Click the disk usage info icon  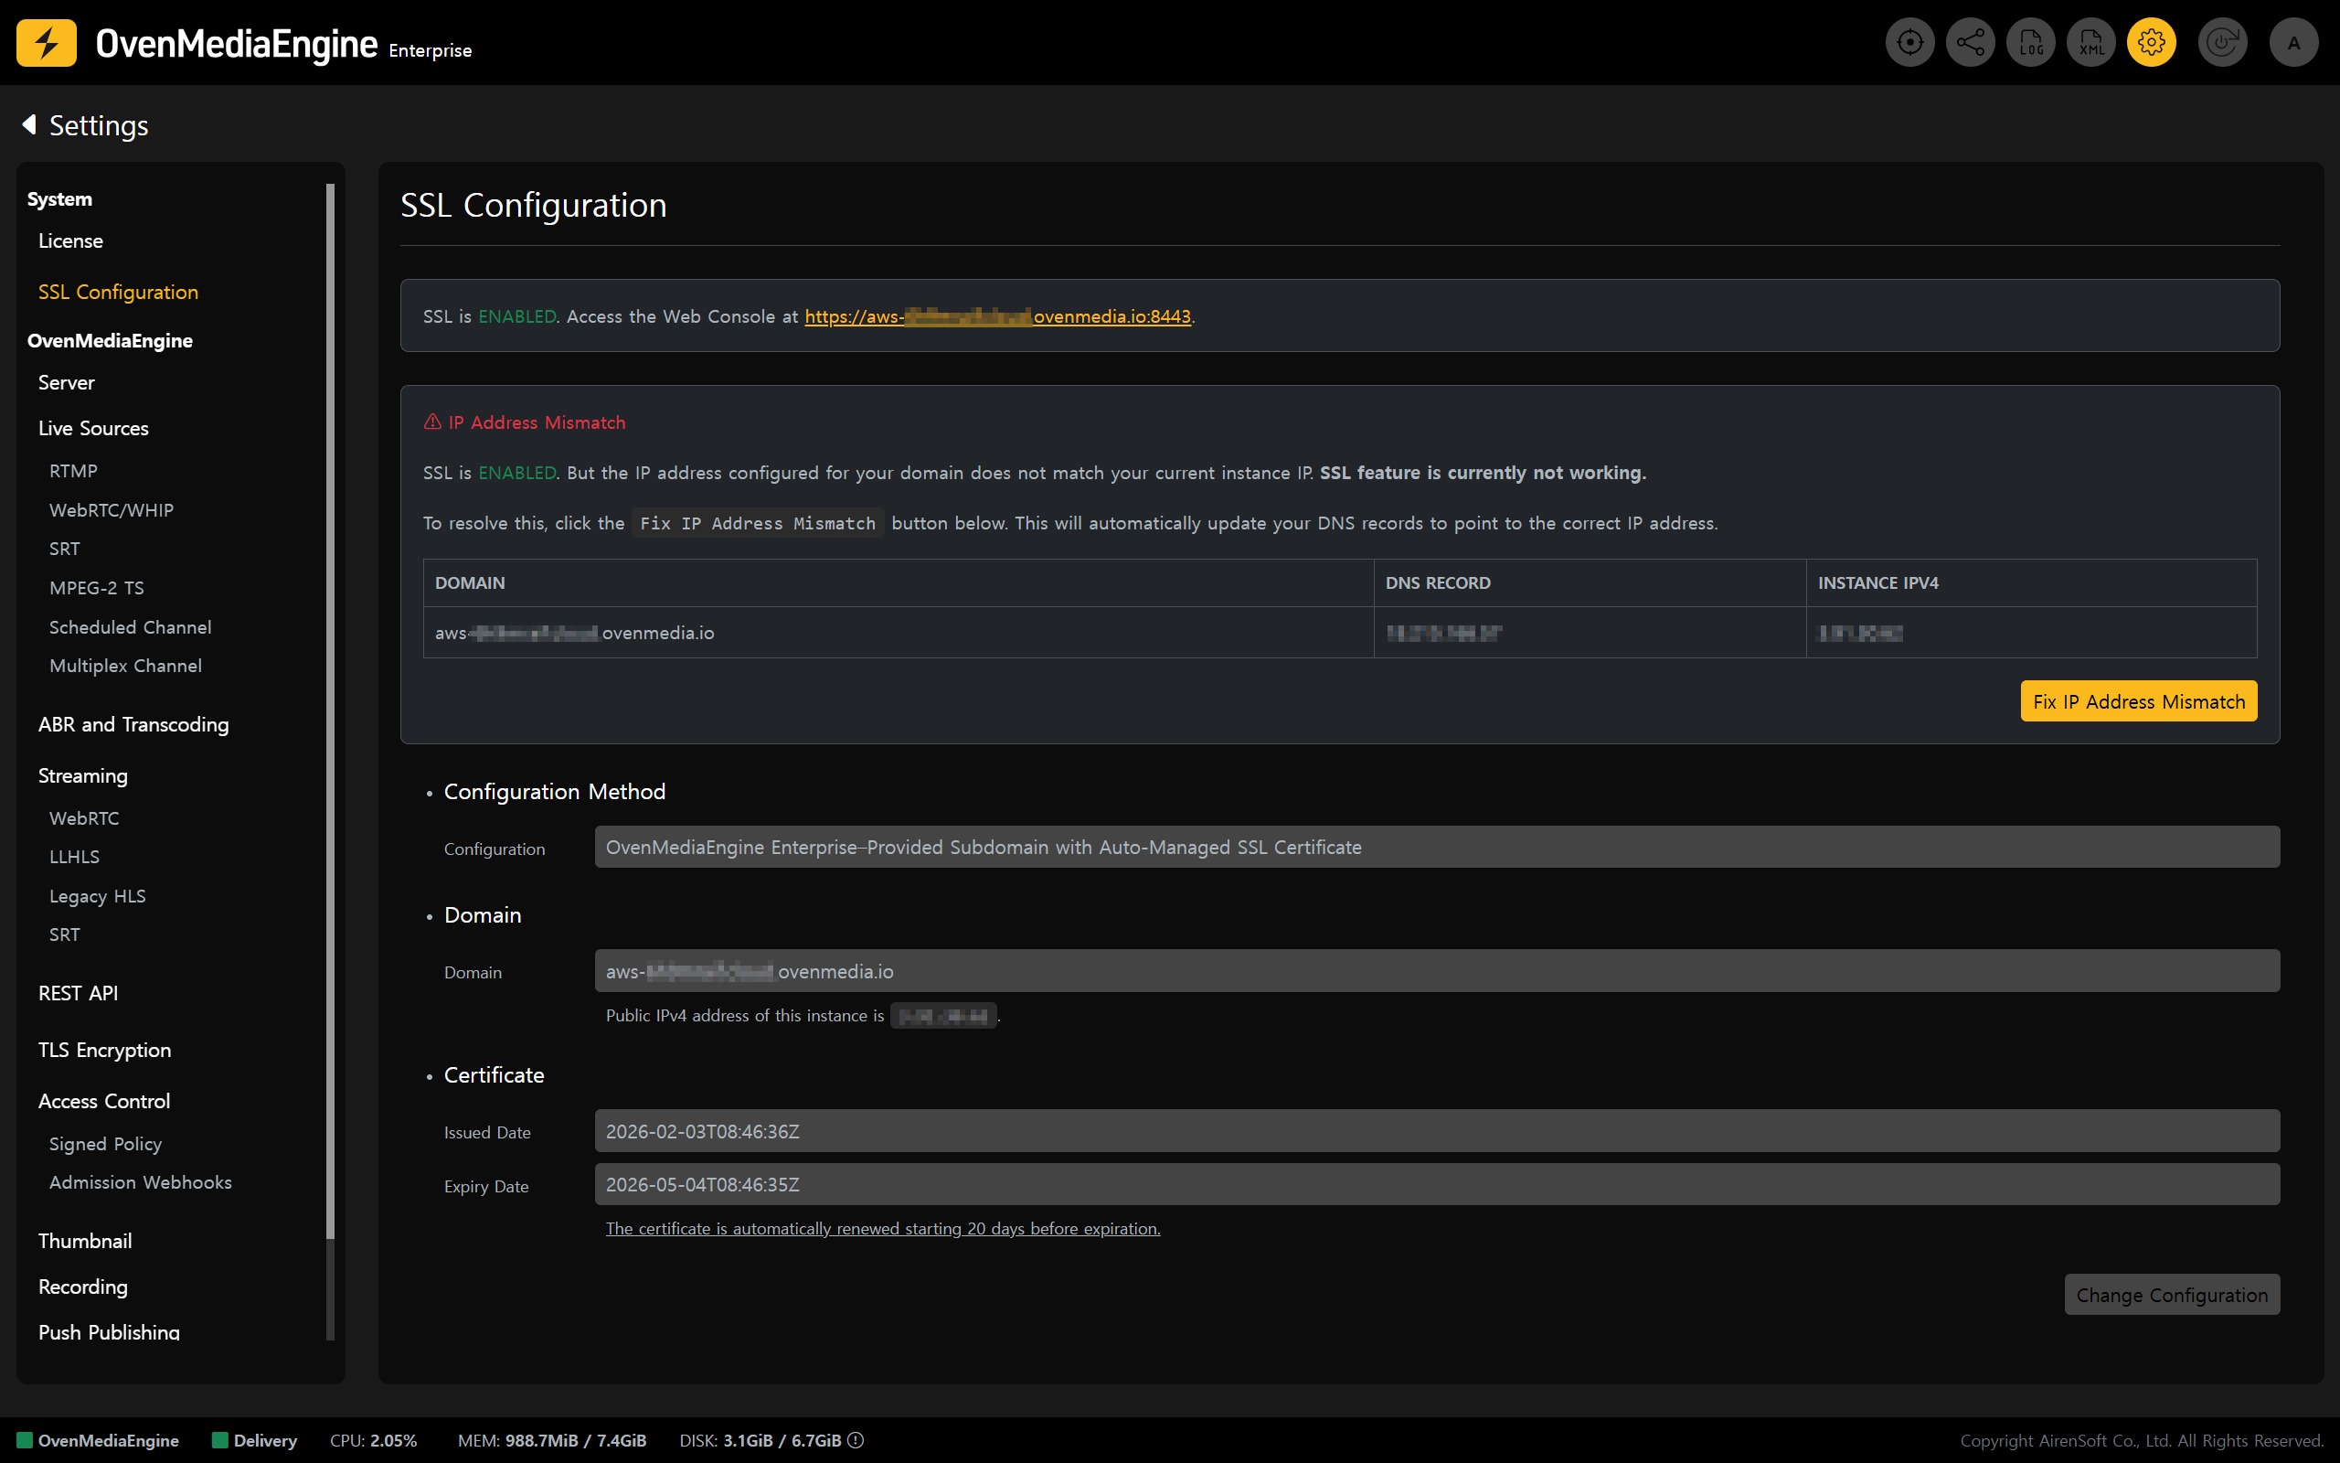(856, 1440)
